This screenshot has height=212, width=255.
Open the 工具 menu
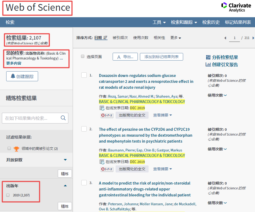click(x=159, y=22)
